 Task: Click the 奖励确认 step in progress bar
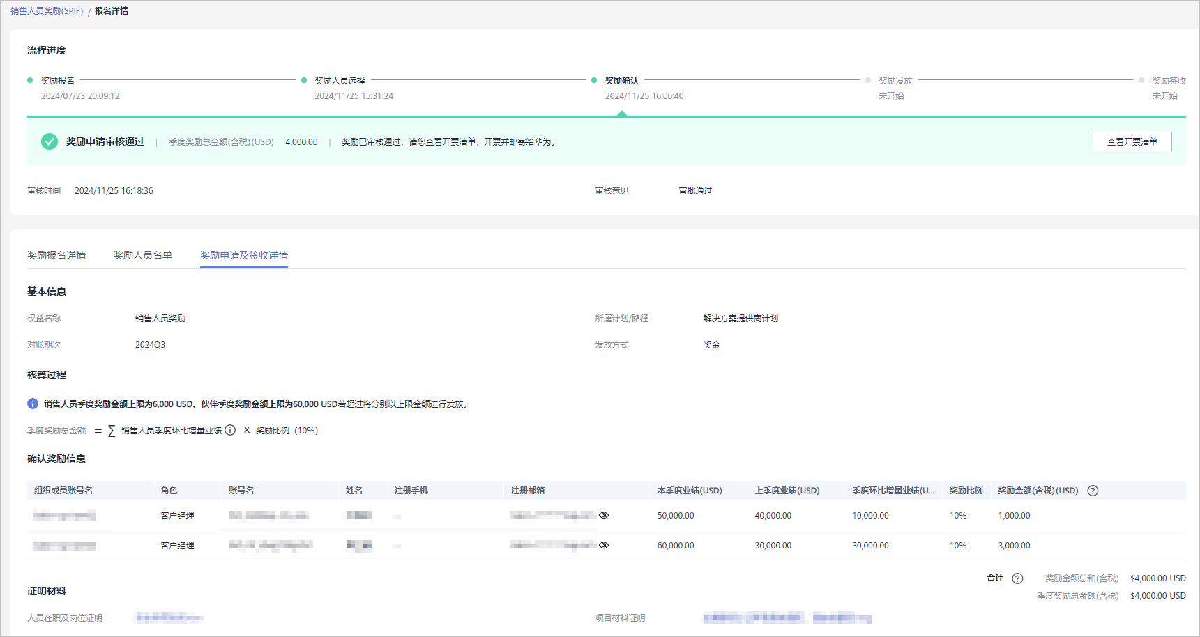[x=621, y=80]
